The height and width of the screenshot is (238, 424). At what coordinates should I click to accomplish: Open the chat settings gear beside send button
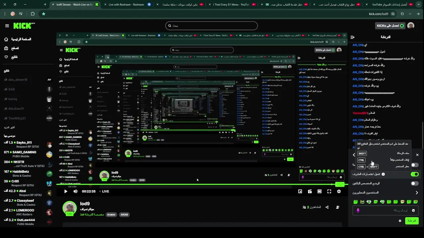[x=400, y=221]
